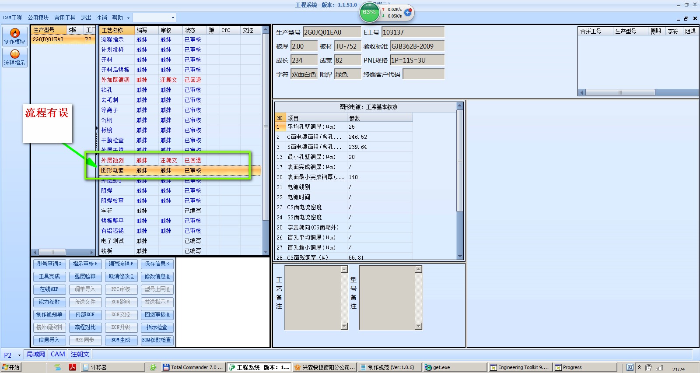Click horizontal scrollbar under model list
The height and width of the screenshot is (373, 700).
[63, 252]
